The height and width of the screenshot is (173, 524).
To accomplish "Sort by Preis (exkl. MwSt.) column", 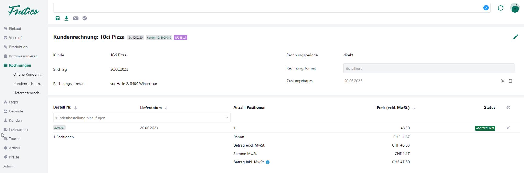I will point(414,108).
